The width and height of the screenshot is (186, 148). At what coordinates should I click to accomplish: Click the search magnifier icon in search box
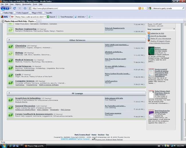[183, 8]
